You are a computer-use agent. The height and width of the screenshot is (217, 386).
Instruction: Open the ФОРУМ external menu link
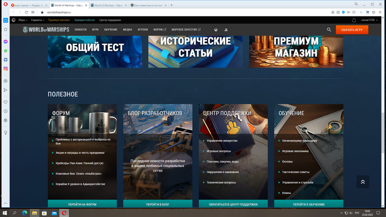[x=160, y=29]
